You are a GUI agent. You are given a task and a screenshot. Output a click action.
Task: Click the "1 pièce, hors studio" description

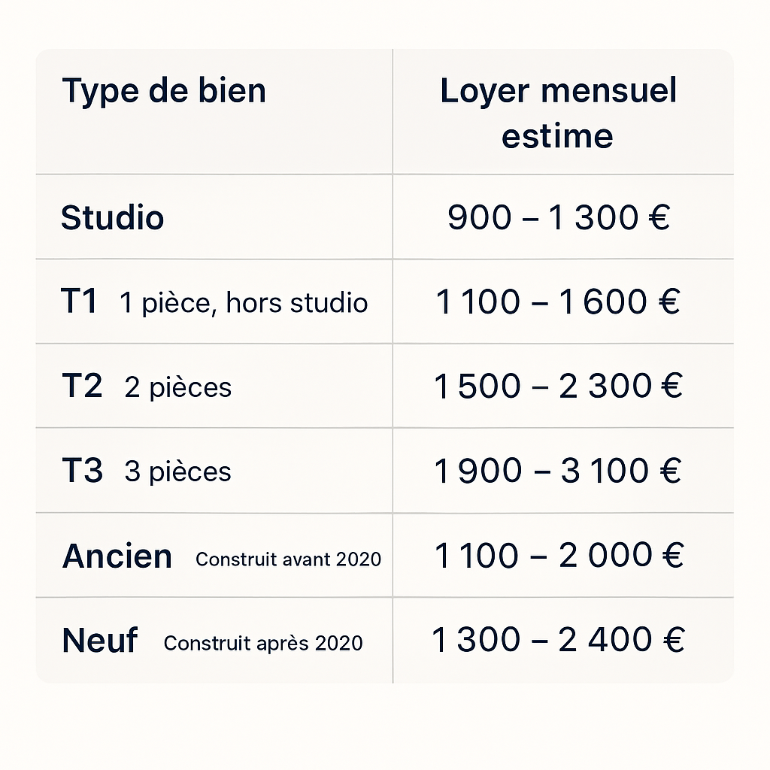pyautogui.click(x=244, y=303)
